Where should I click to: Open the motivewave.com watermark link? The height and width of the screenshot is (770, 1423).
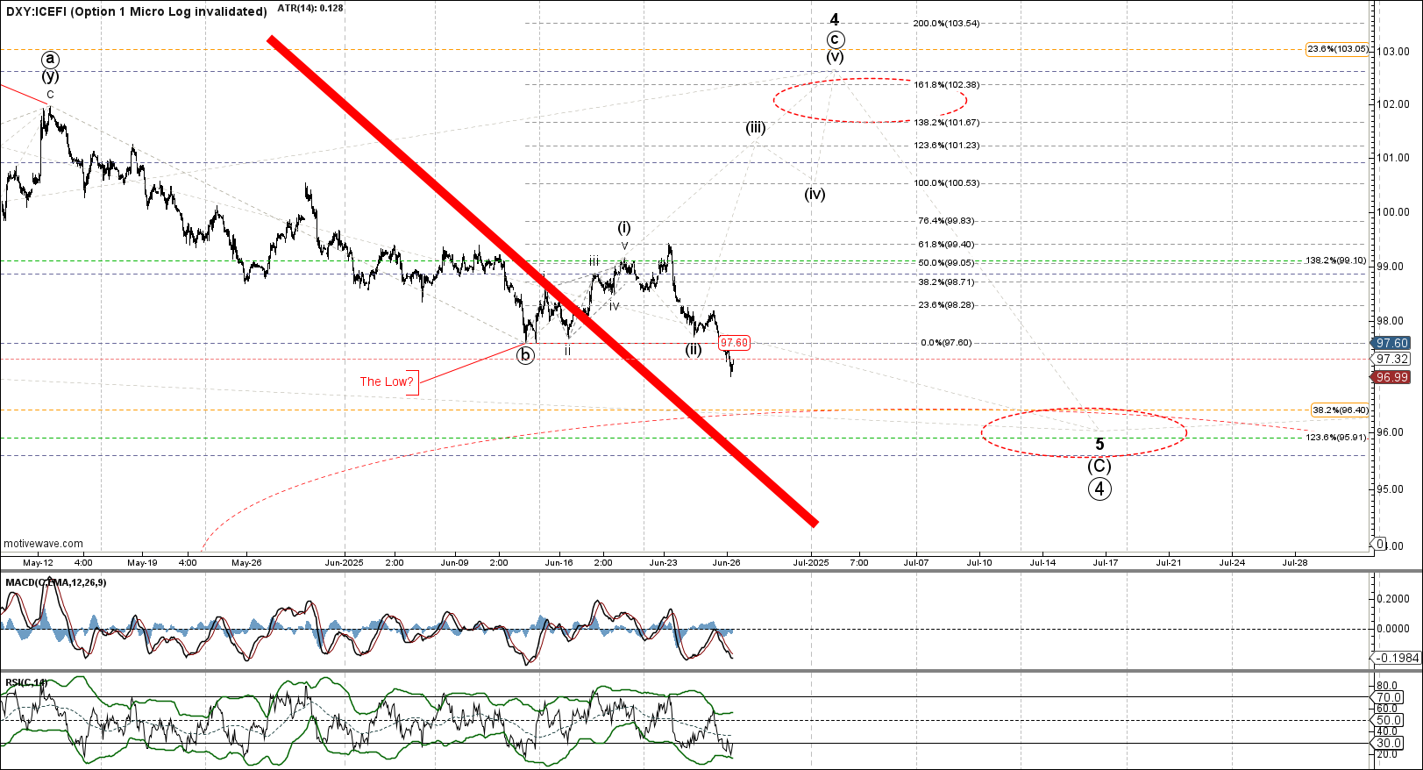coord(44,544)
